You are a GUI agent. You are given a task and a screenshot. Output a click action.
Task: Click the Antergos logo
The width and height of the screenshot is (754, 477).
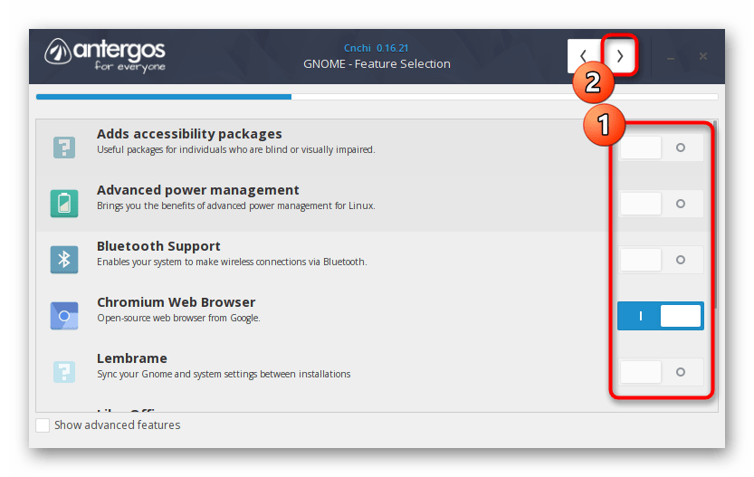105,55
